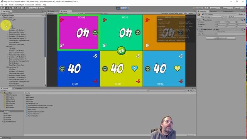The height and width of the screenshot is (139, 247).
Task: Click the GameObject cube icon in Inspector
Action: point(199,15)
